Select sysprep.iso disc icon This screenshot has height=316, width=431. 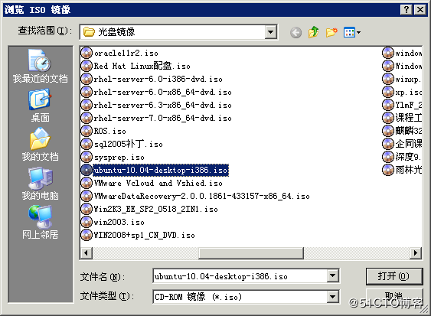click(x=86, y=157)
